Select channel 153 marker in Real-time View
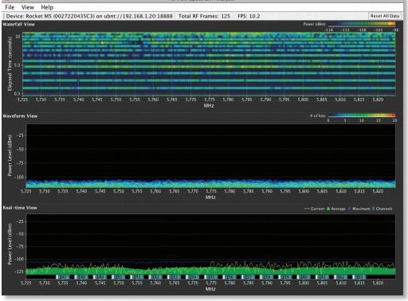Screen dimensions: 408x301 174,277
